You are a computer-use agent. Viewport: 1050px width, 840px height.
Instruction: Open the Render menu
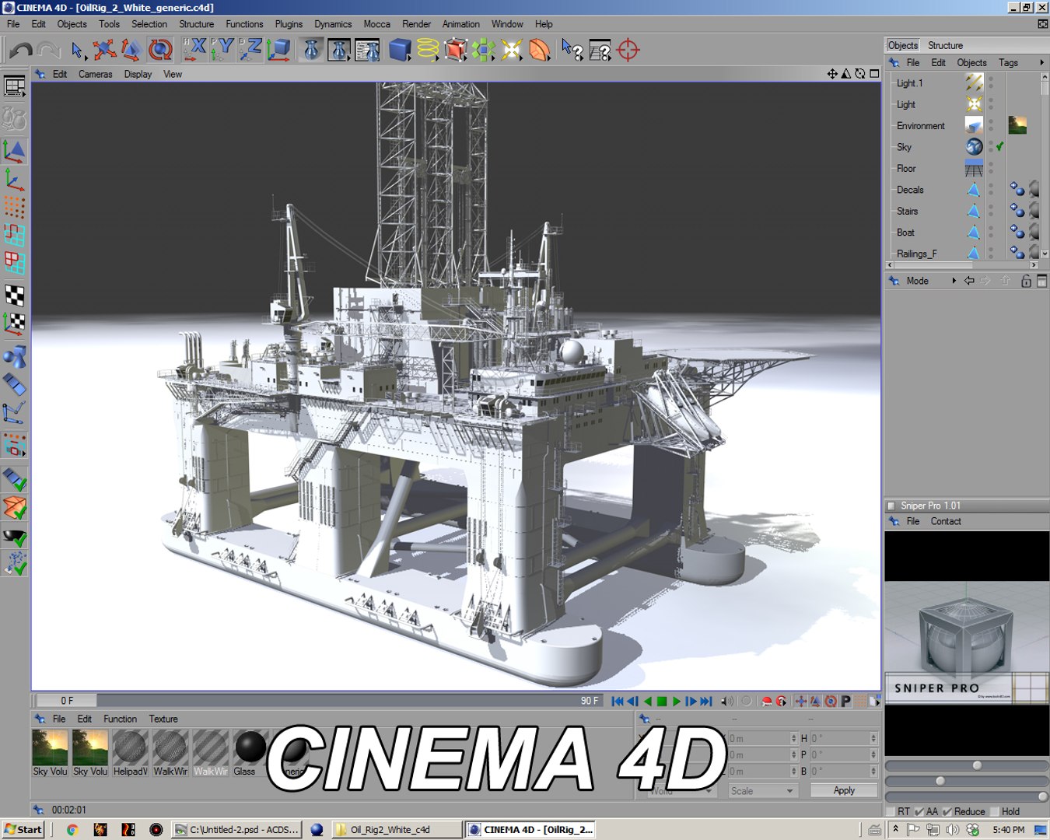tap(416, 24)
